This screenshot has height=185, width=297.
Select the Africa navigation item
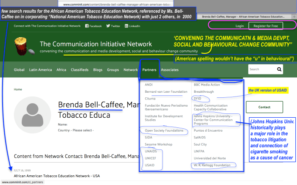point(62,70)
